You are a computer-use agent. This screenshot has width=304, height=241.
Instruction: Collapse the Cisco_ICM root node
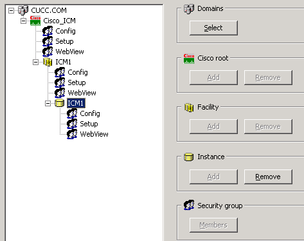[23, 21]
